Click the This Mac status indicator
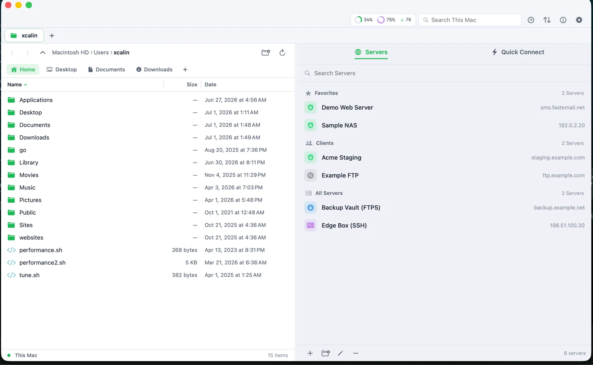The width and height of the screenshot is (593, 365). coord(22,355)
